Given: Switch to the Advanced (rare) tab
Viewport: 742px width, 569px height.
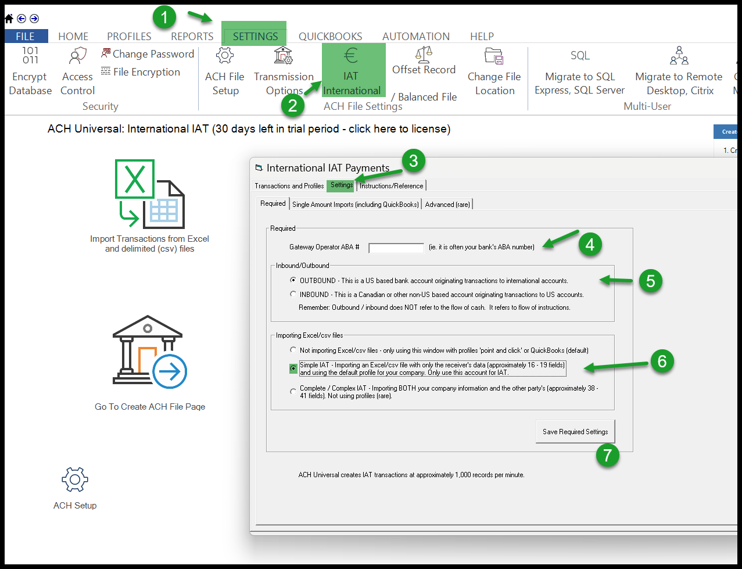Looking at the screenshot, I should [447, 204].
